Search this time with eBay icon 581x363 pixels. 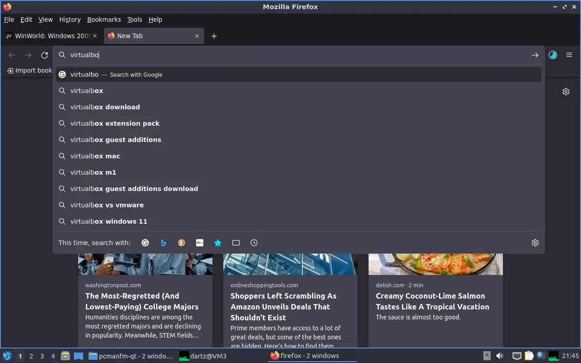point(200,243)
